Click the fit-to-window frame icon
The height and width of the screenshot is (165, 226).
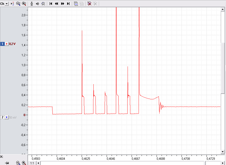click(43, 4)
